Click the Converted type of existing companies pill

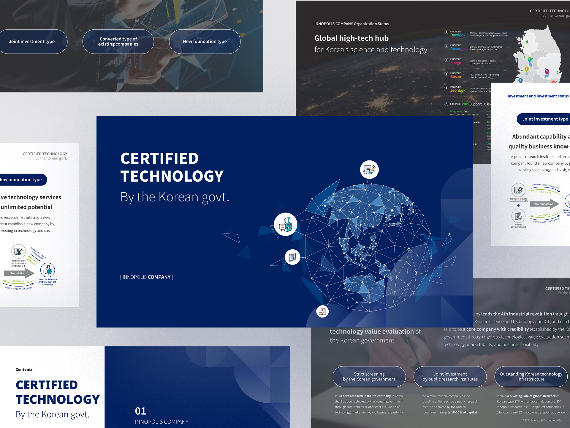click(x=118, y=42)
